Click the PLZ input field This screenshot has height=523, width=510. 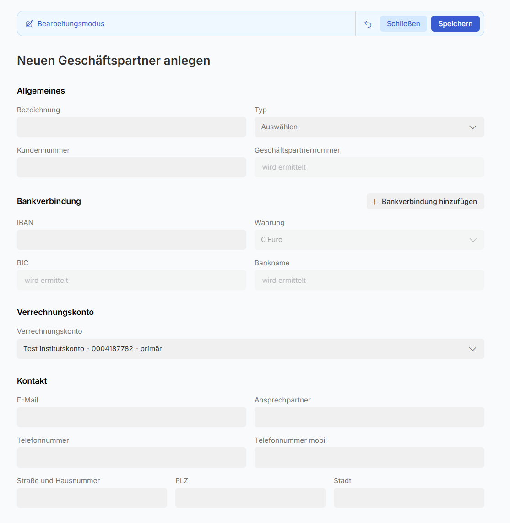tap(250, 498)
